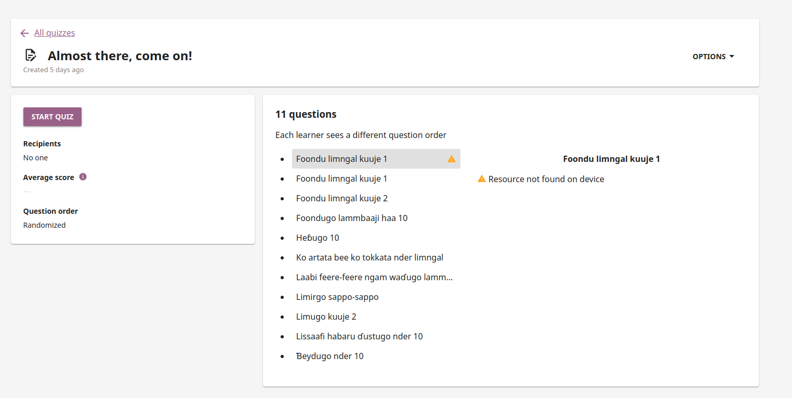Select the Limirgo sappo-sappo question

pos(376,297)
